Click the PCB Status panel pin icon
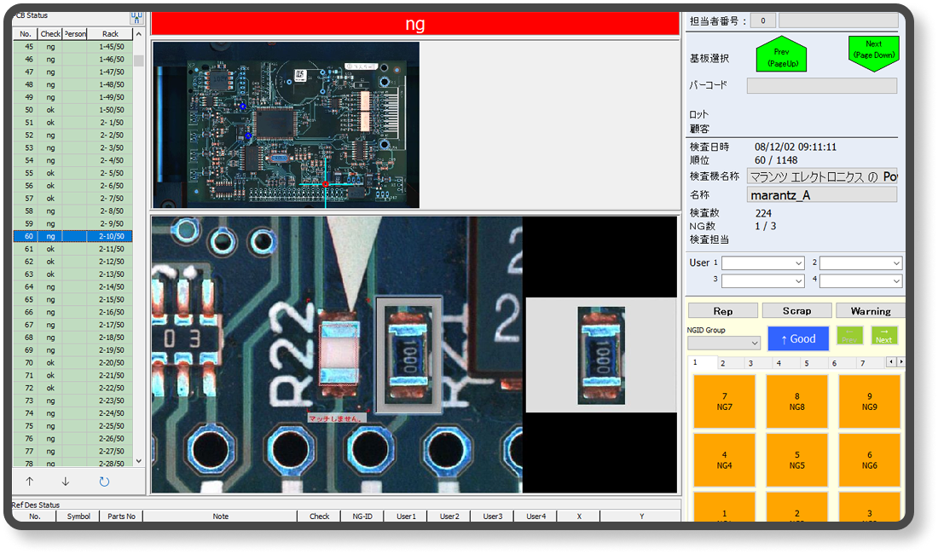Viewport: 938px width, 554px height. tap(136, 16)
